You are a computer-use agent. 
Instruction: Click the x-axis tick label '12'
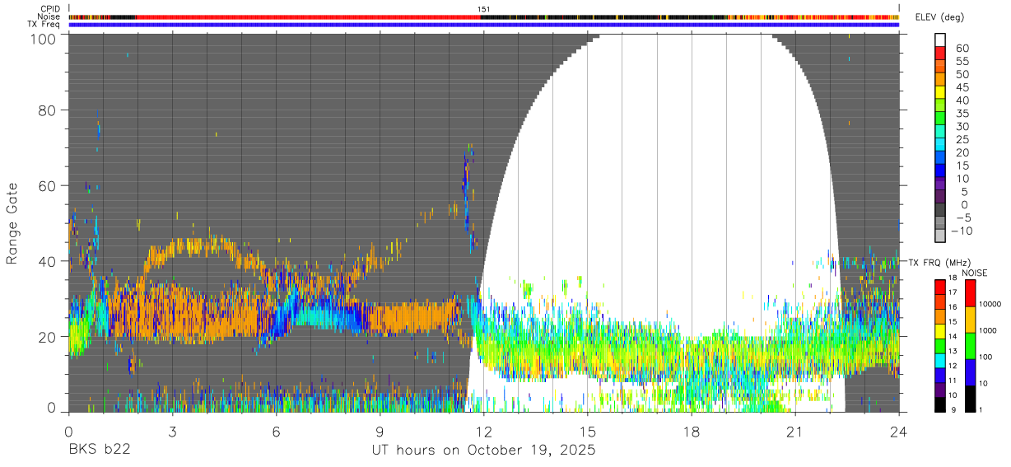tap(483, 431)
